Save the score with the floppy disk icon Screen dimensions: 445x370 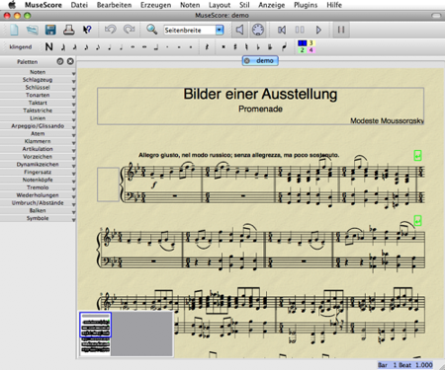tap(50, 30)
